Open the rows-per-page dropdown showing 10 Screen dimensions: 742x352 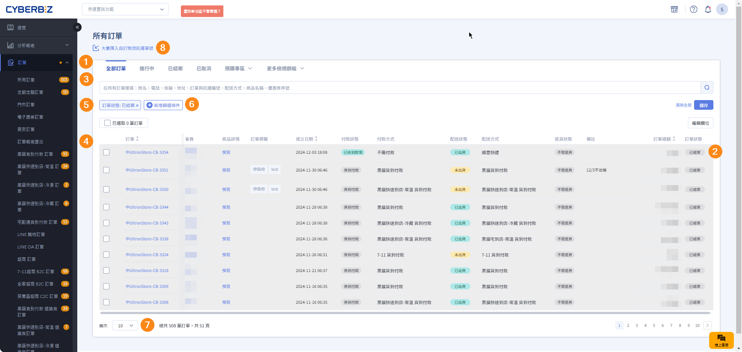point(125,326)
